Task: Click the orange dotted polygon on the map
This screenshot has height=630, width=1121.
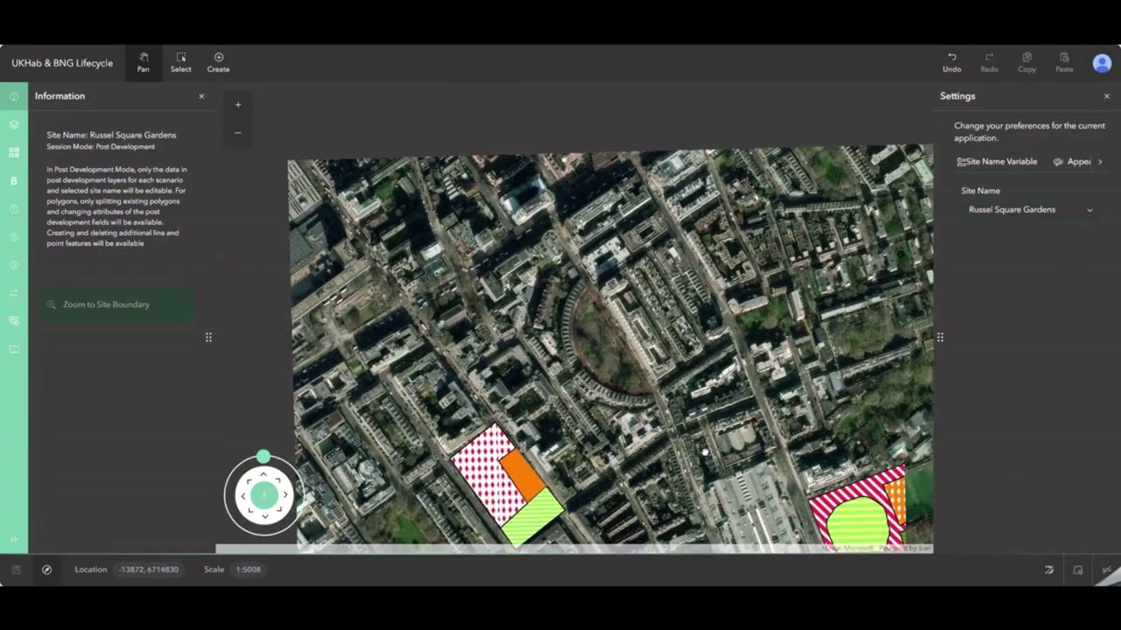Action: point(896,500)
